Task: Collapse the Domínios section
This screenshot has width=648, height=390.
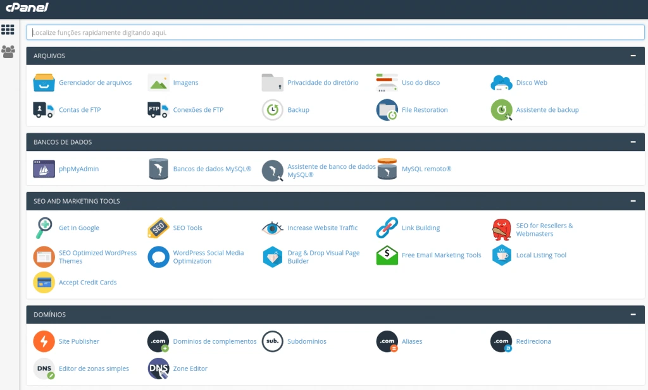Action: pyautogui.click(x=633, y=314)
